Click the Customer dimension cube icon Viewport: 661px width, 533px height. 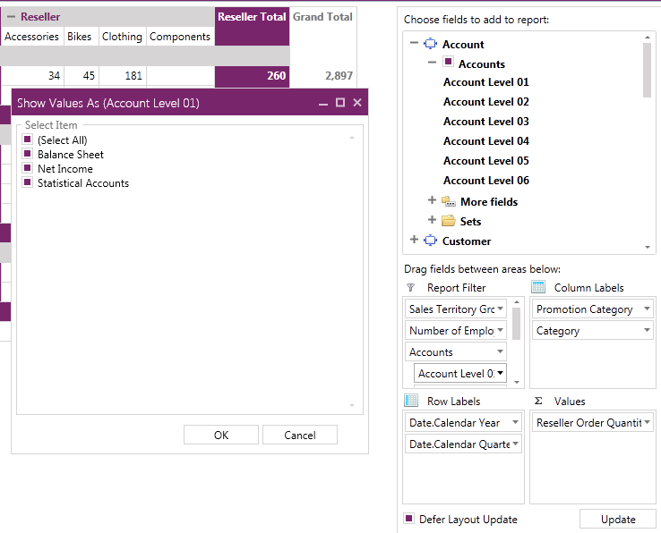point(430,241)
